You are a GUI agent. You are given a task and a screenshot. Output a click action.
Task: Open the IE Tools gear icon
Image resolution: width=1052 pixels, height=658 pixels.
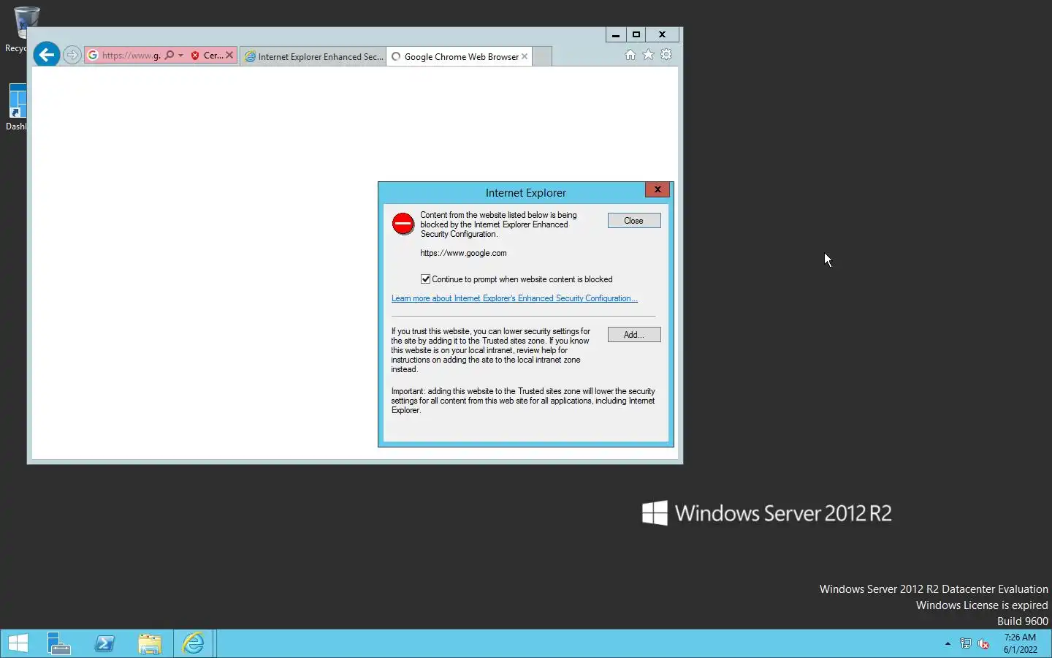(666, 55)
